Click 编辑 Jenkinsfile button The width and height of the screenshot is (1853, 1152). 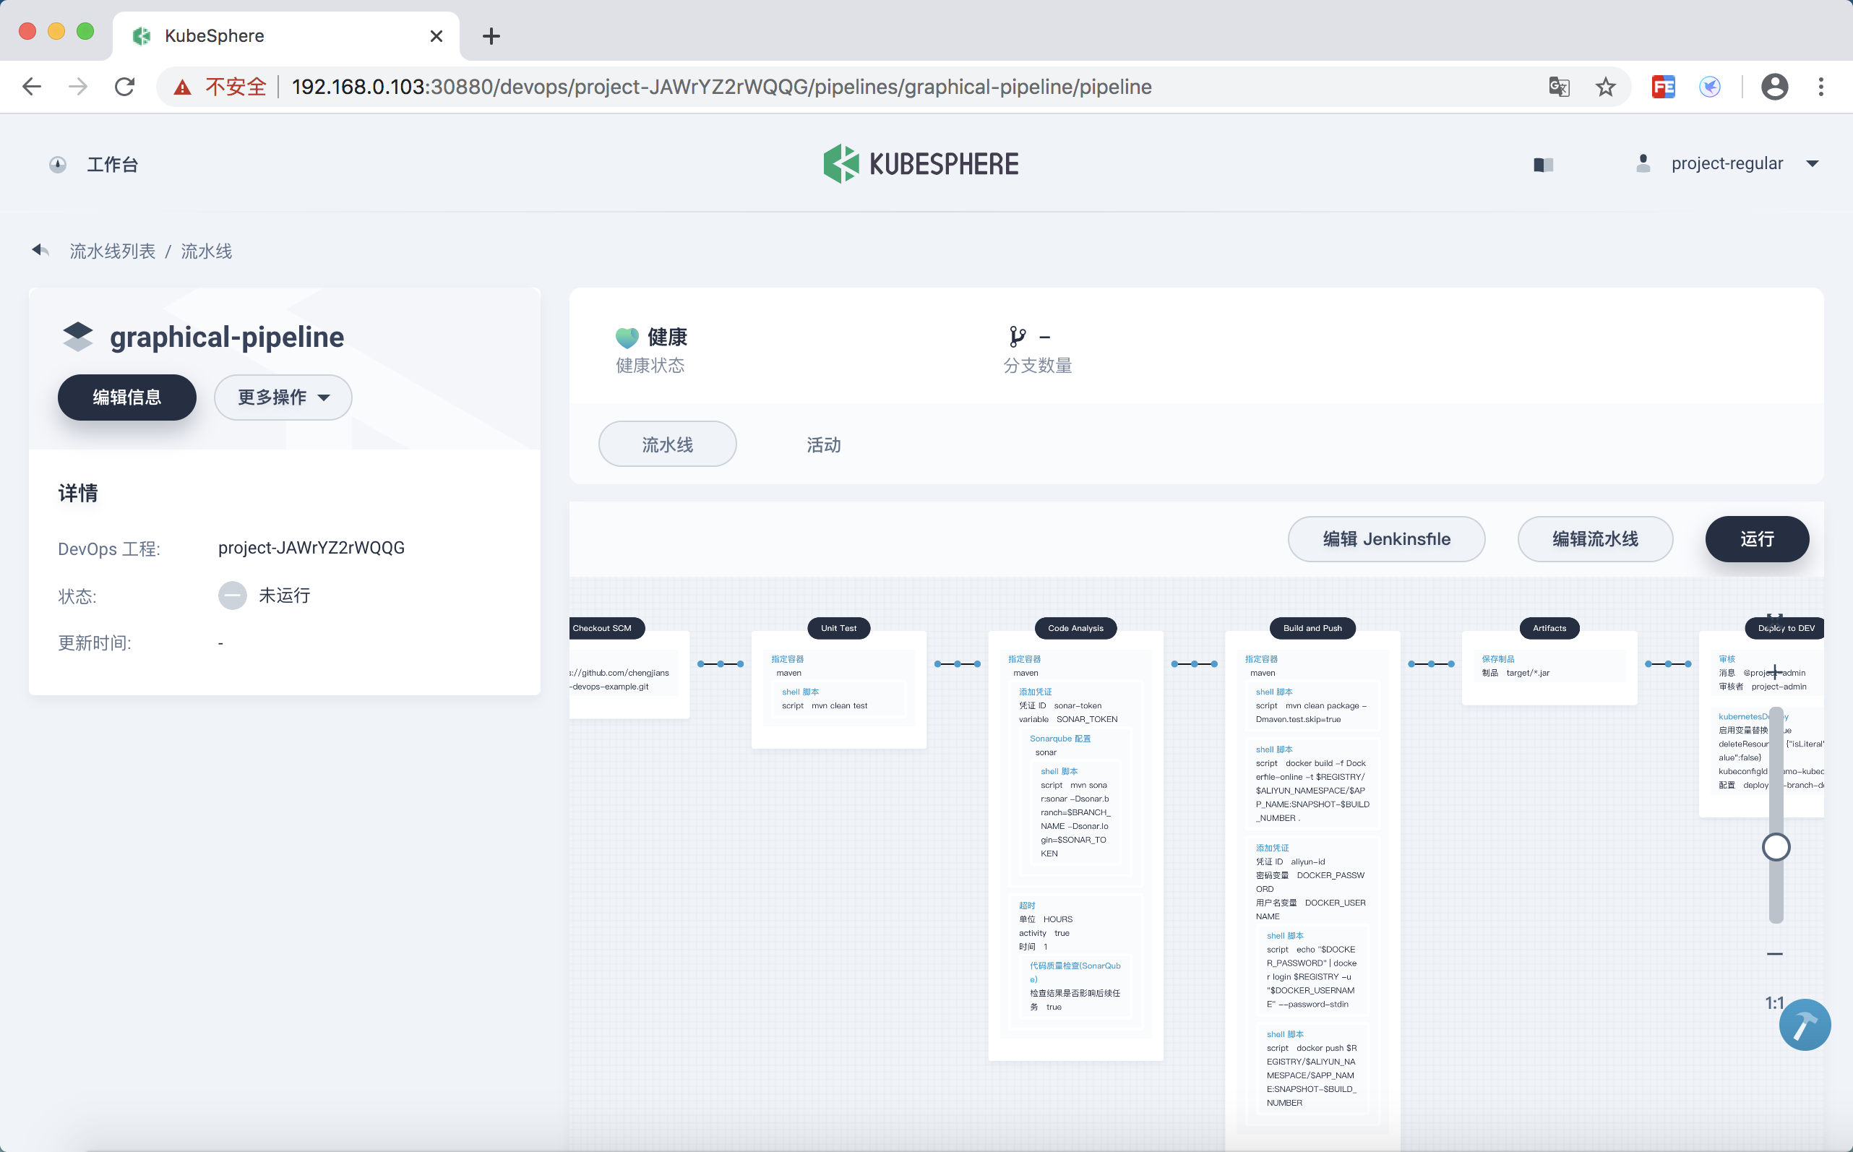[1386, 538]
